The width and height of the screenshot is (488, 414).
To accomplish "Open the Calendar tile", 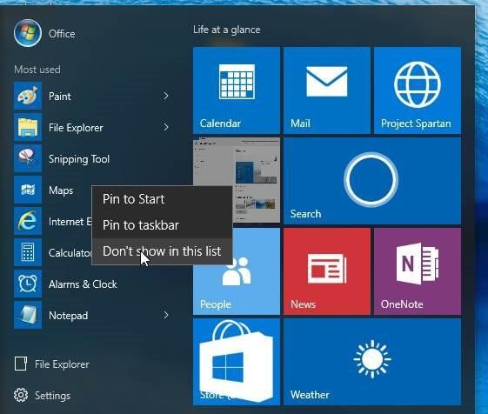I will [237, 90].
